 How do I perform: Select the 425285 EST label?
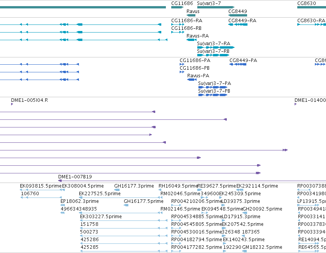coord(89,247)
